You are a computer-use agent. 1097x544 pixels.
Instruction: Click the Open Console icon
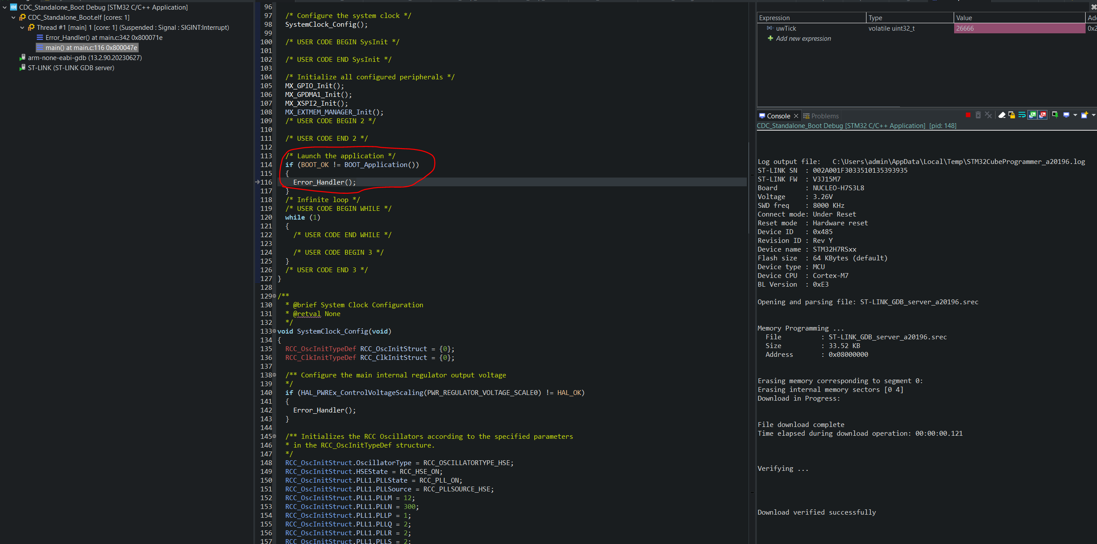(x=1084, y=115)
